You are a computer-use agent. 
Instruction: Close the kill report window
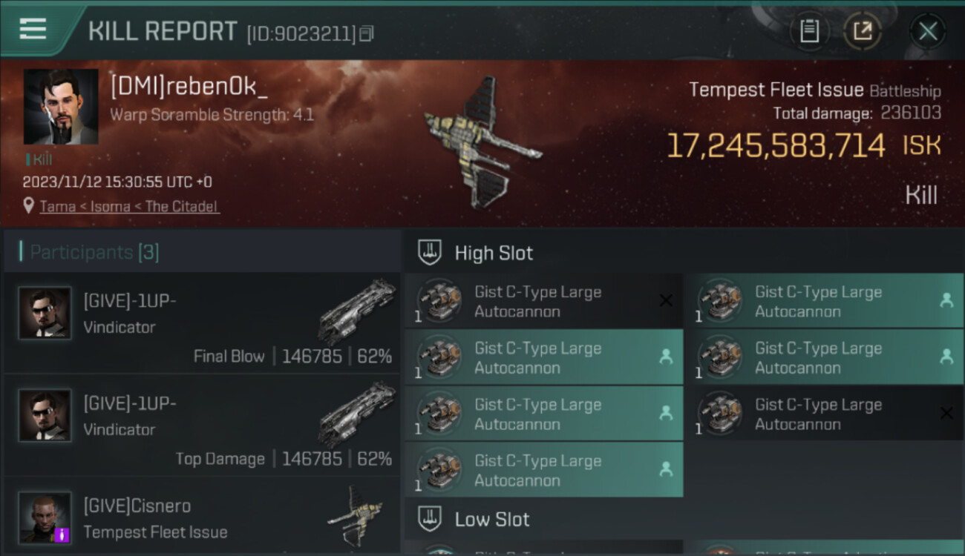(x=927, y=31)
